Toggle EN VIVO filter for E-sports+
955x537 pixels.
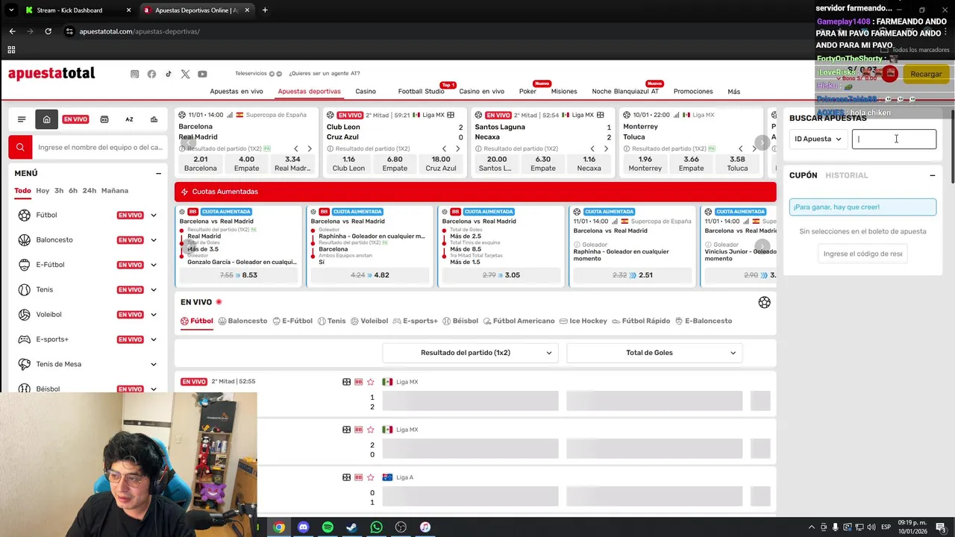130,339
